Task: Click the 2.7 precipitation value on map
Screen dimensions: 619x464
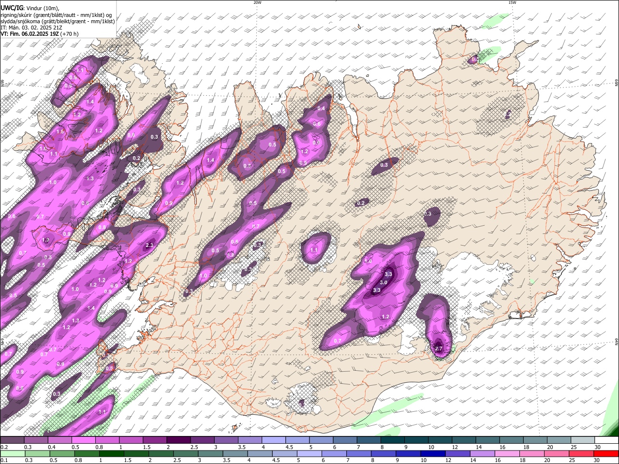Action: coord(439,348)
